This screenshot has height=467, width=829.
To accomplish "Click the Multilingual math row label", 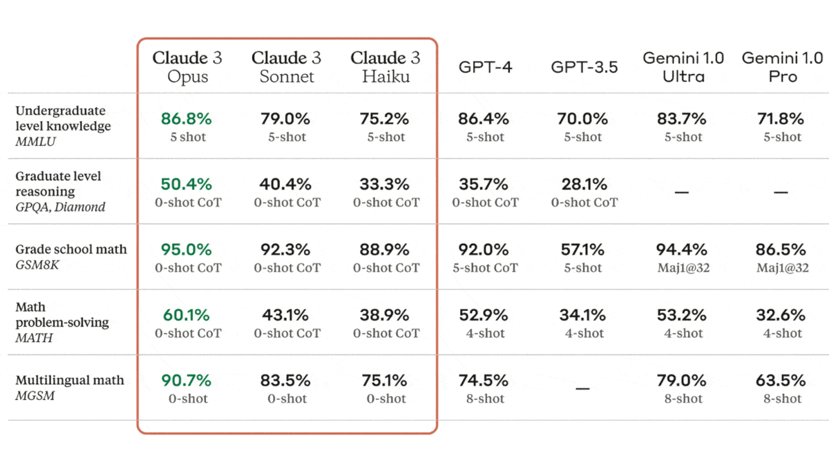I will coord(70,387).
